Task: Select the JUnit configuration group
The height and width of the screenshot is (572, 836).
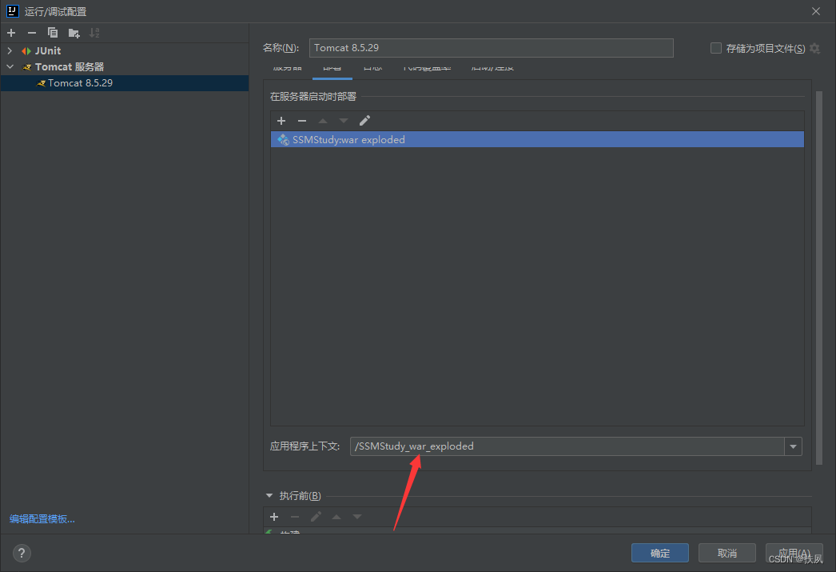Action: (x=48, y=50)
